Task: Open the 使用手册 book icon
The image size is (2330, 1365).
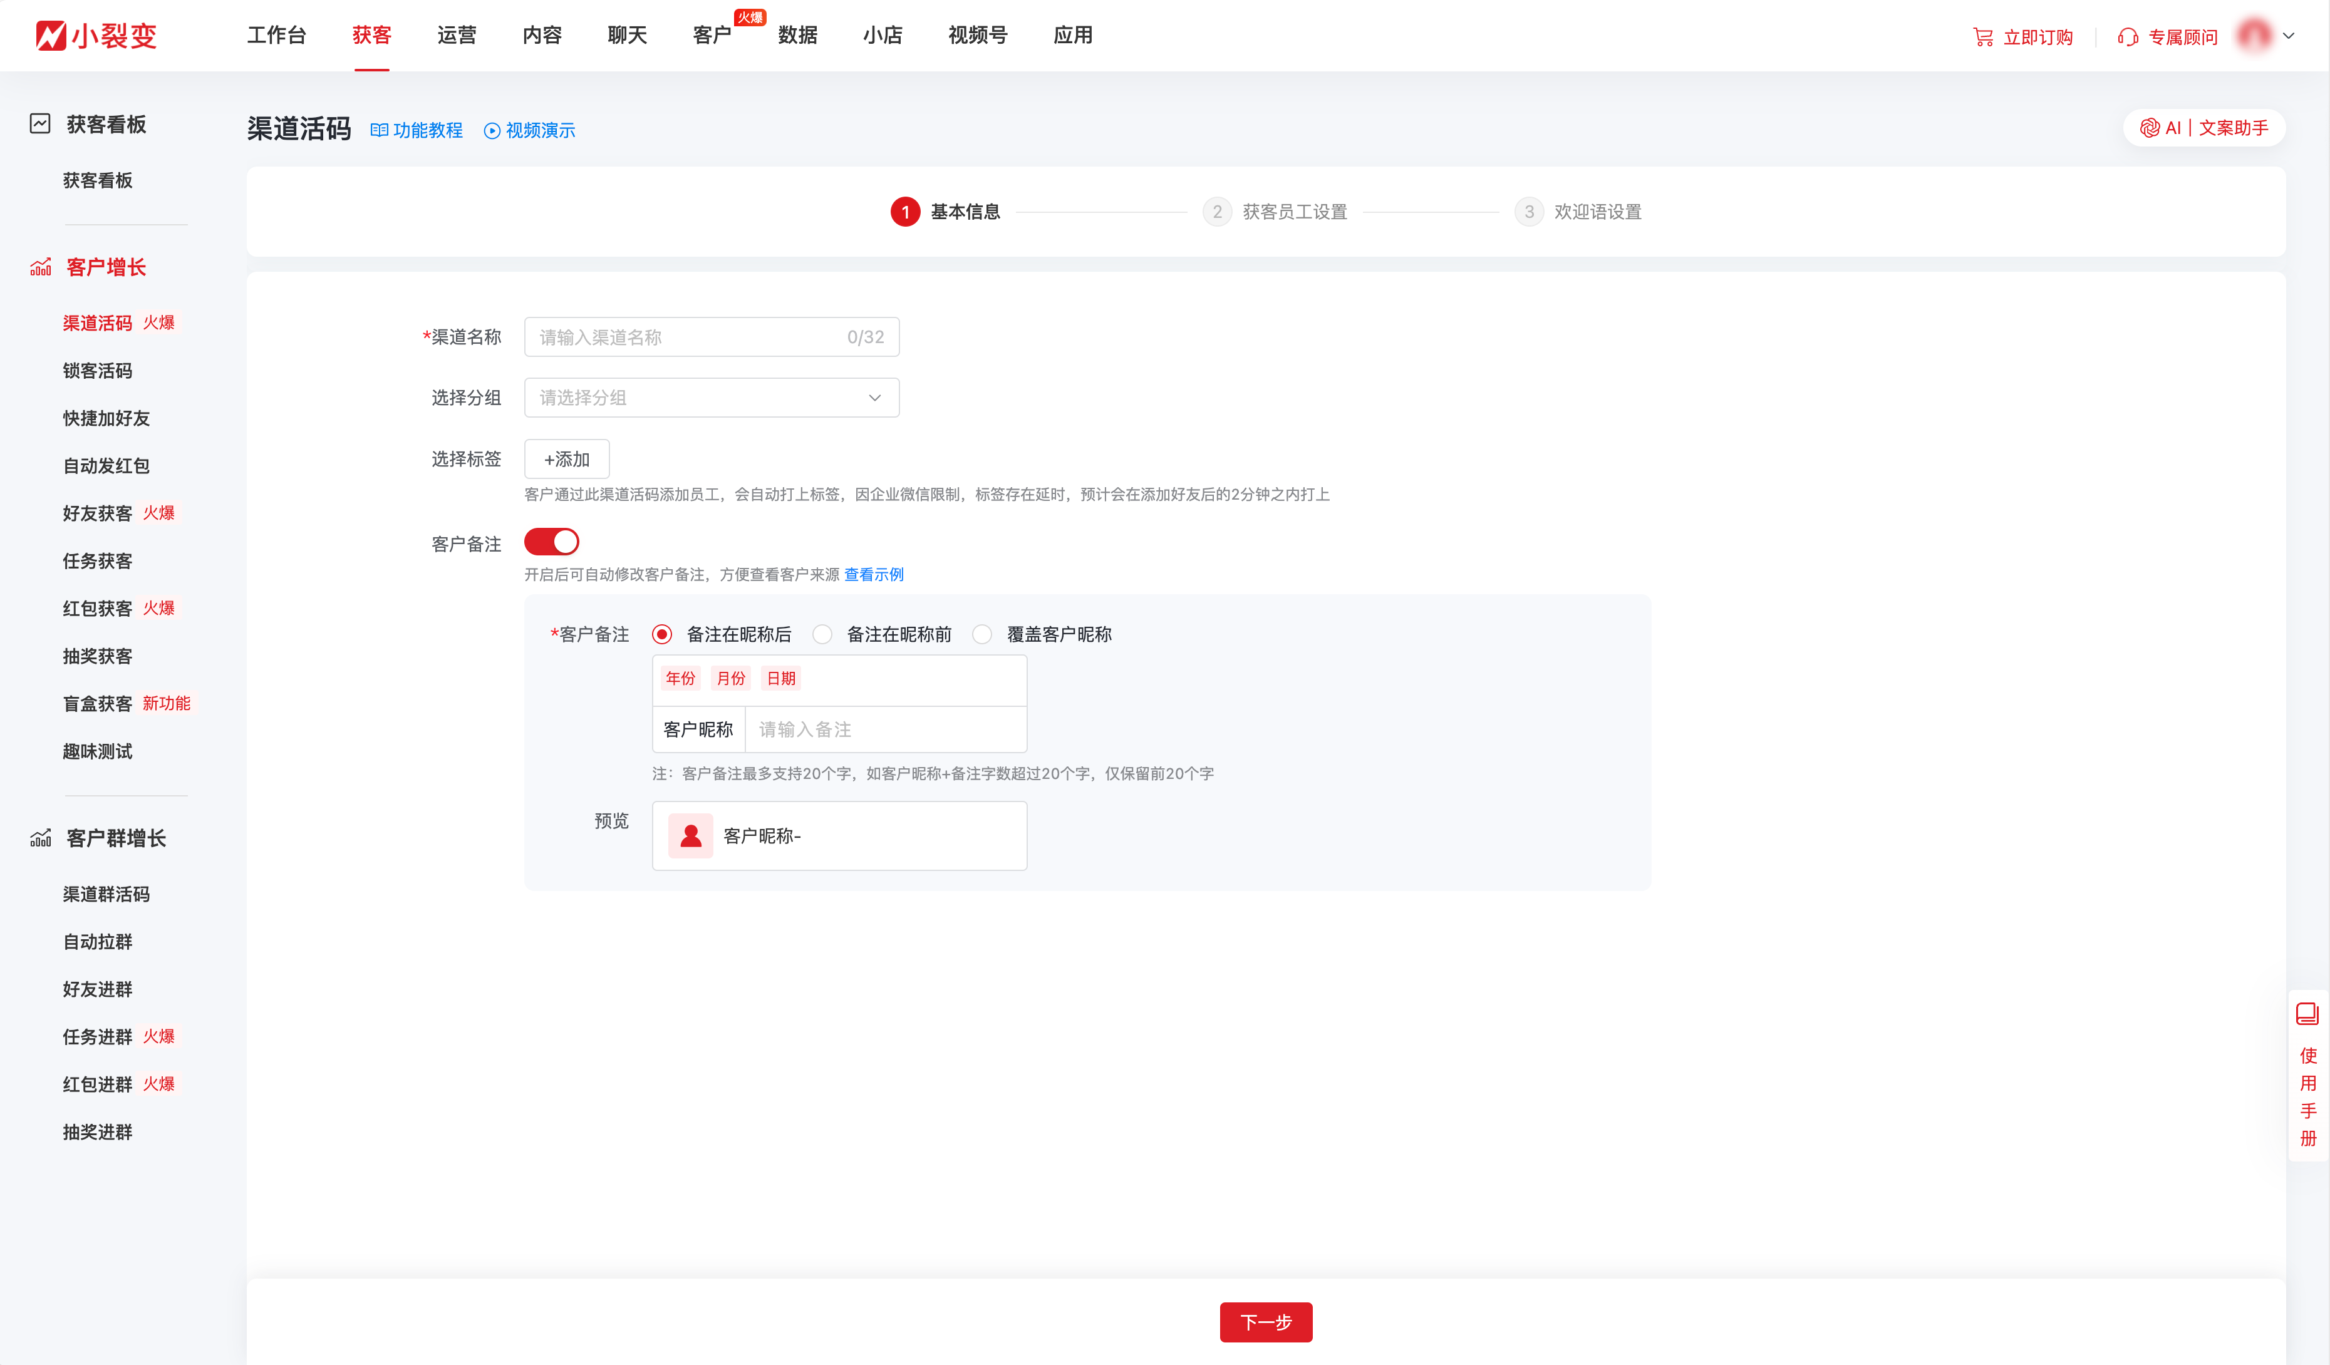Action: point(2307,1014)
